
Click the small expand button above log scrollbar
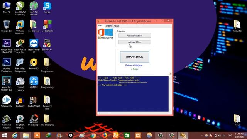170,74
